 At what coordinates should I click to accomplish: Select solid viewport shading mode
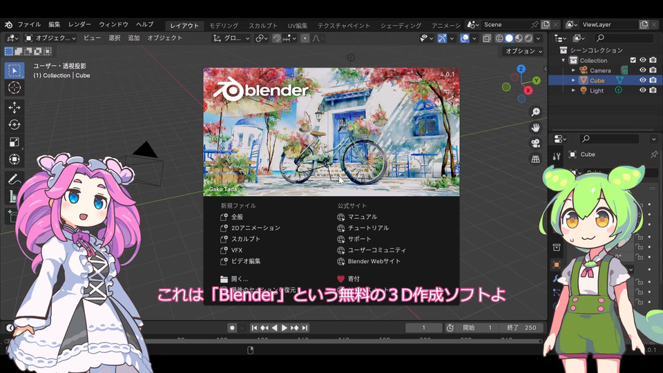[509, 38]
